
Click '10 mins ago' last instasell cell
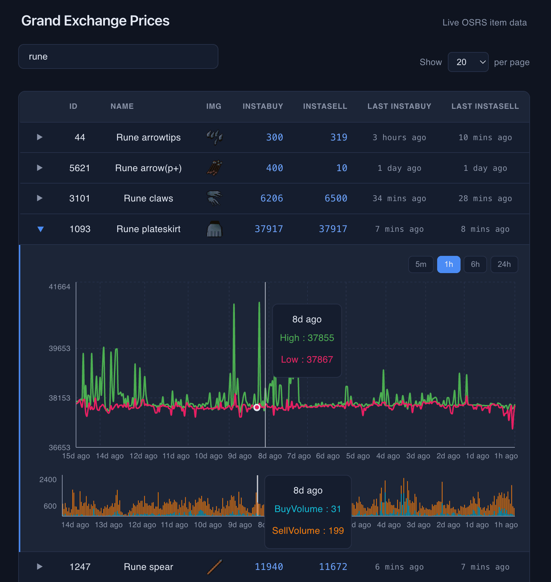(x=485, y=137)
